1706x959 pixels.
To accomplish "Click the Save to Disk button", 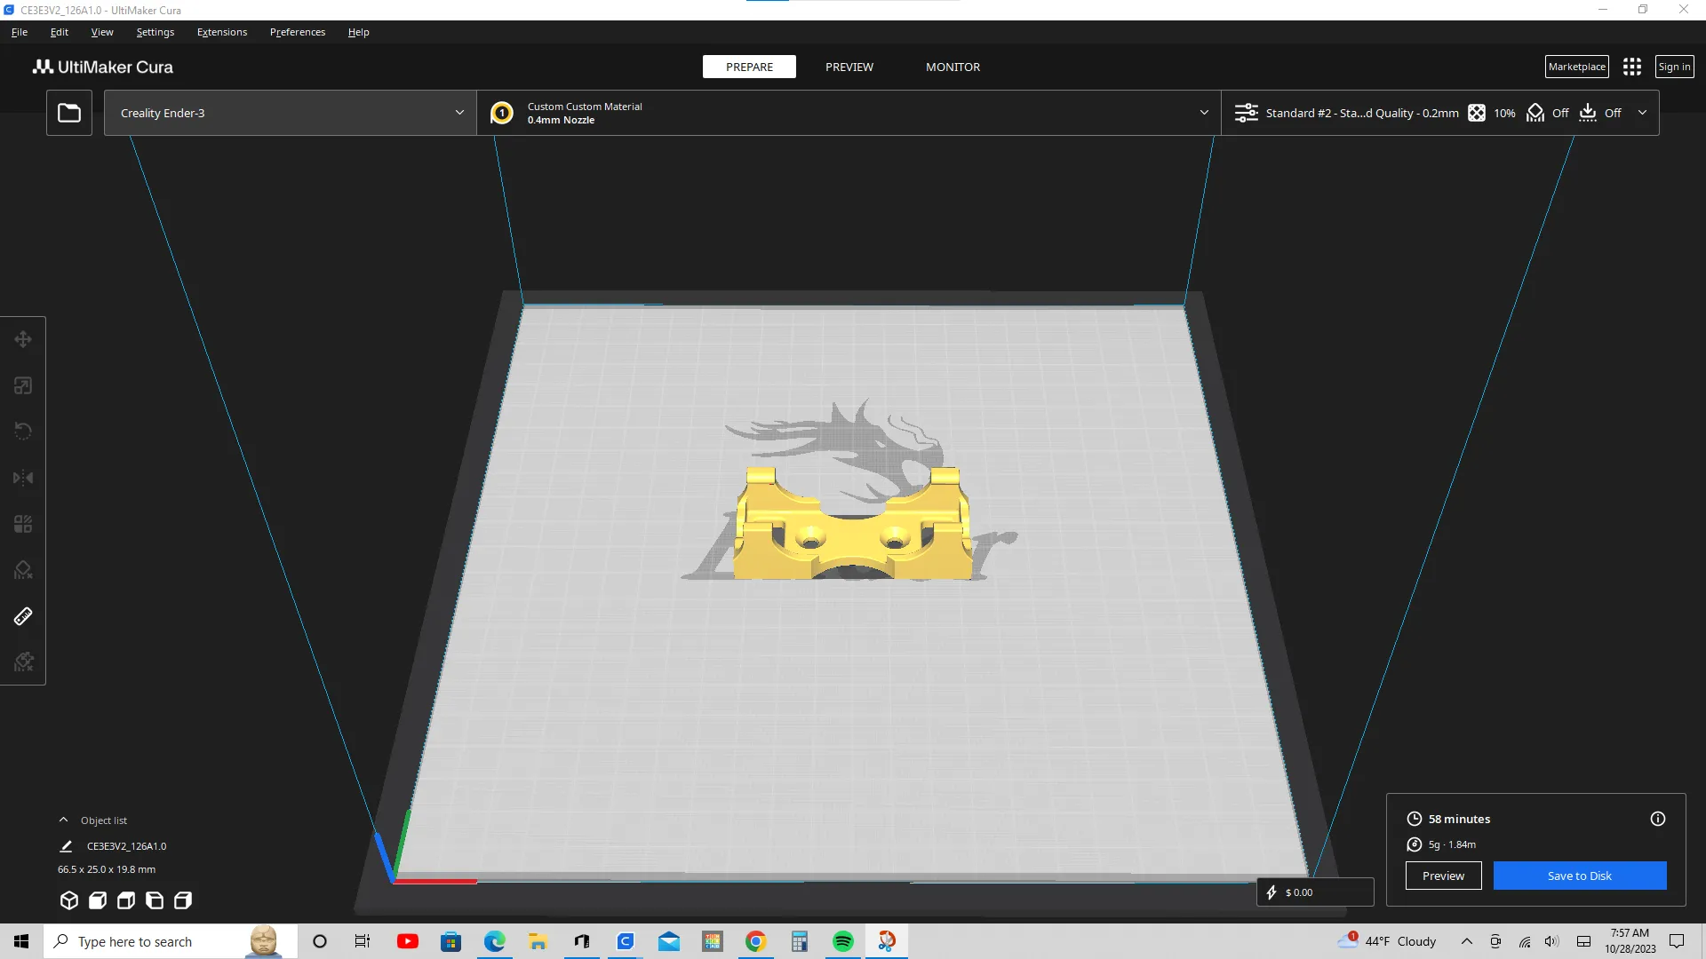I will 1579,876.
